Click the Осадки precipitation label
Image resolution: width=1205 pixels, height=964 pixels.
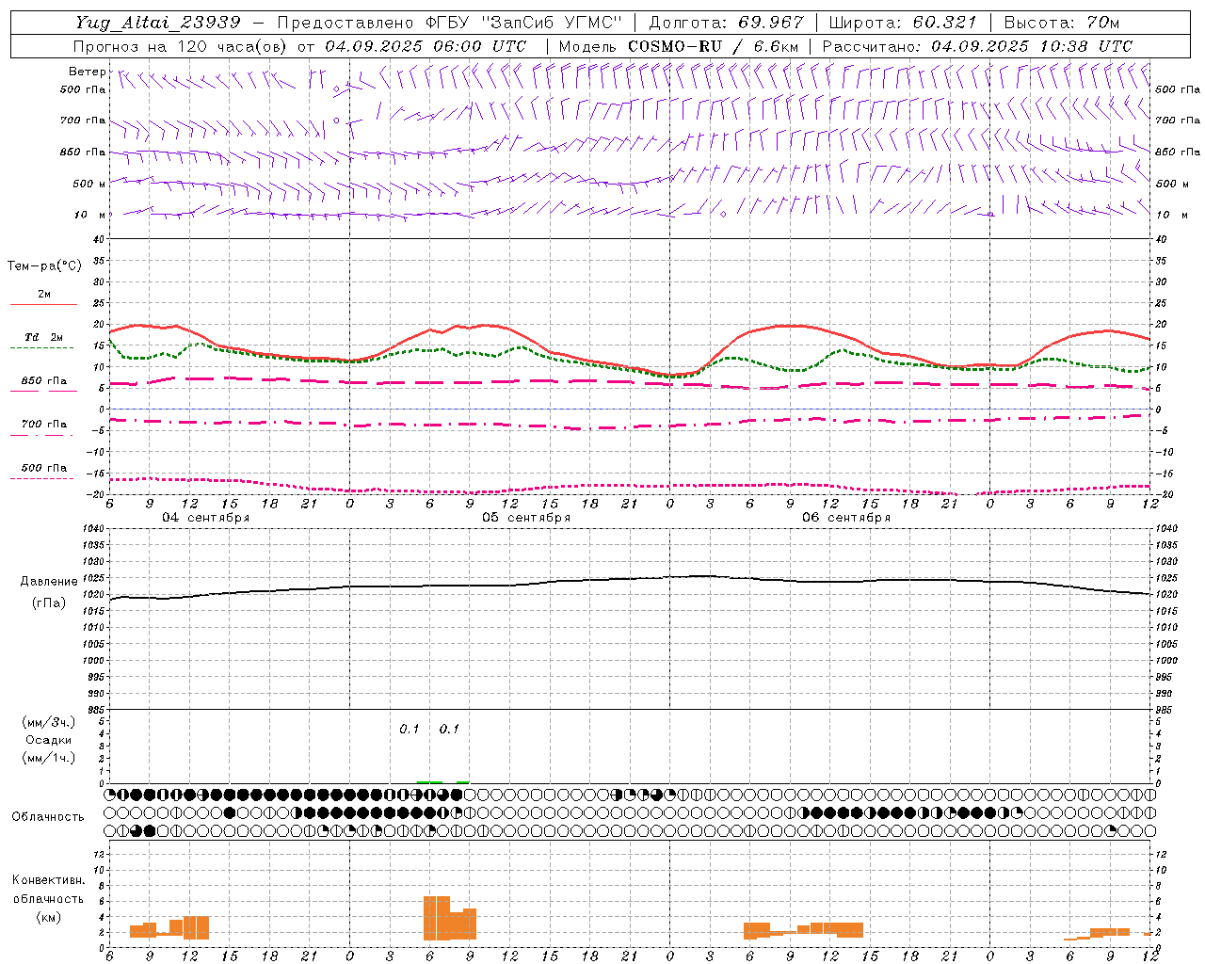pyautogui.click(x=48, y=740)
